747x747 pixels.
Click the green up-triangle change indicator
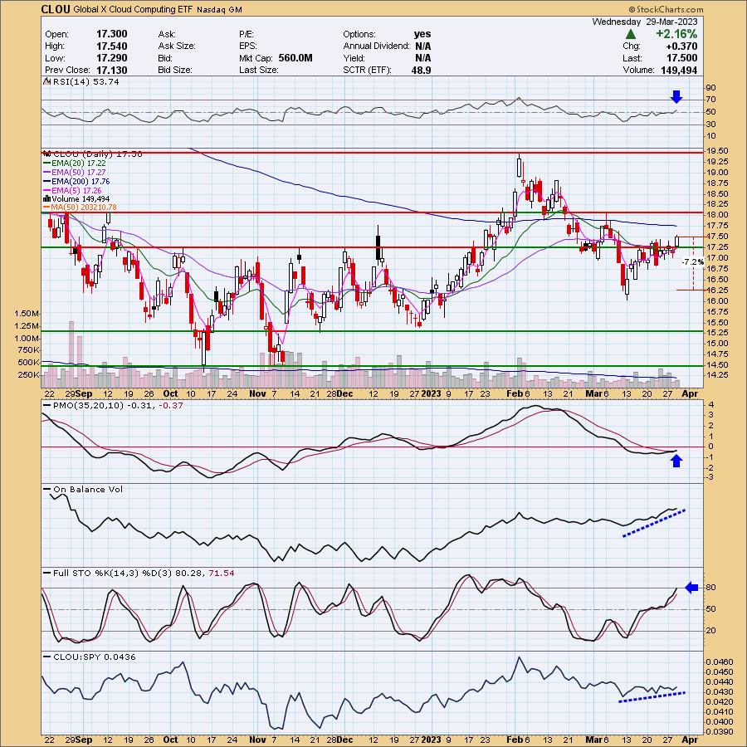tap(630, 34)
